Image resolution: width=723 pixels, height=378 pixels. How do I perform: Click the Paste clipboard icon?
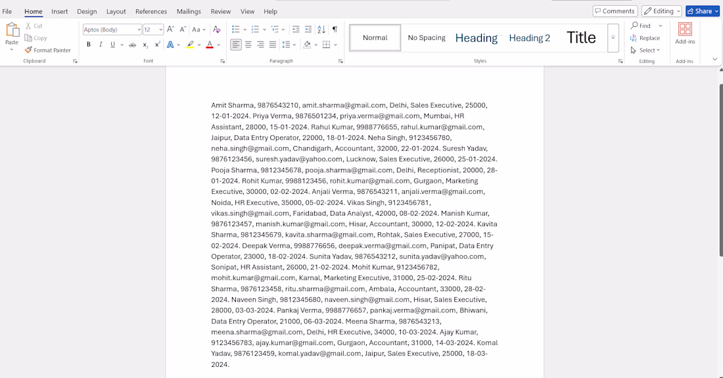coord(12,30)
